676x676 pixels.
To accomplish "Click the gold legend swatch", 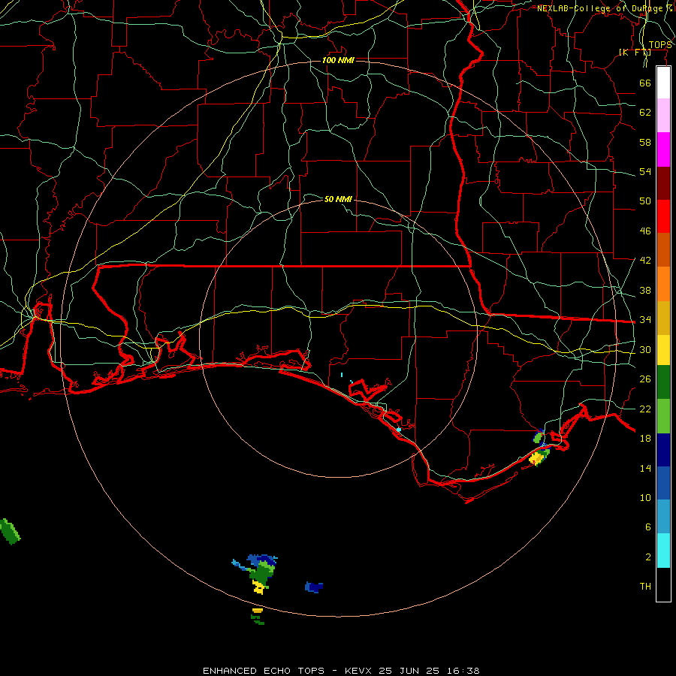I will [663, 318].
